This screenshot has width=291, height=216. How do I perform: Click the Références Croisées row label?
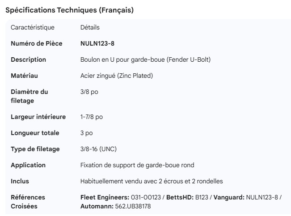pyautogui.click(x=28, y=202)
